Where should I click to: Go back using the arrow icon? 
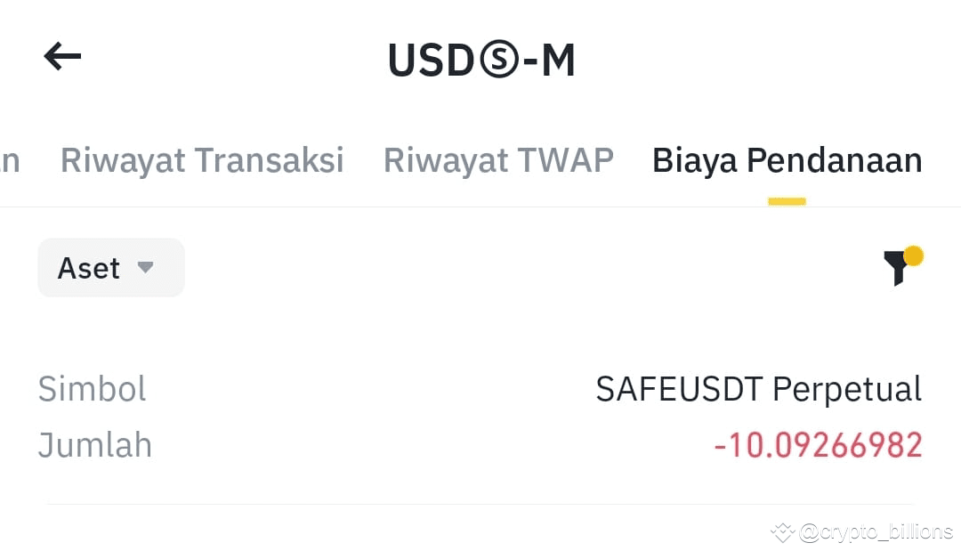[x=62, y=56]
